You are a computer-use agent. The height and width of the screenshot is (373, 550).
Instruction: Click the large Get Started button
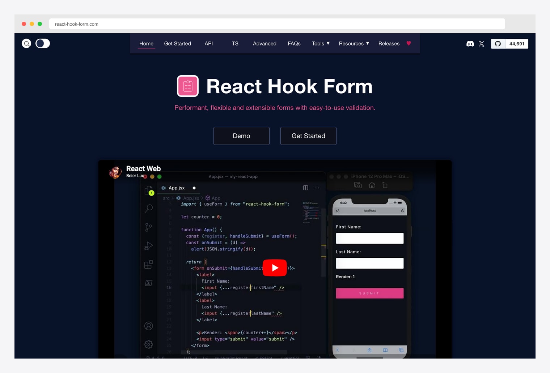308,136
